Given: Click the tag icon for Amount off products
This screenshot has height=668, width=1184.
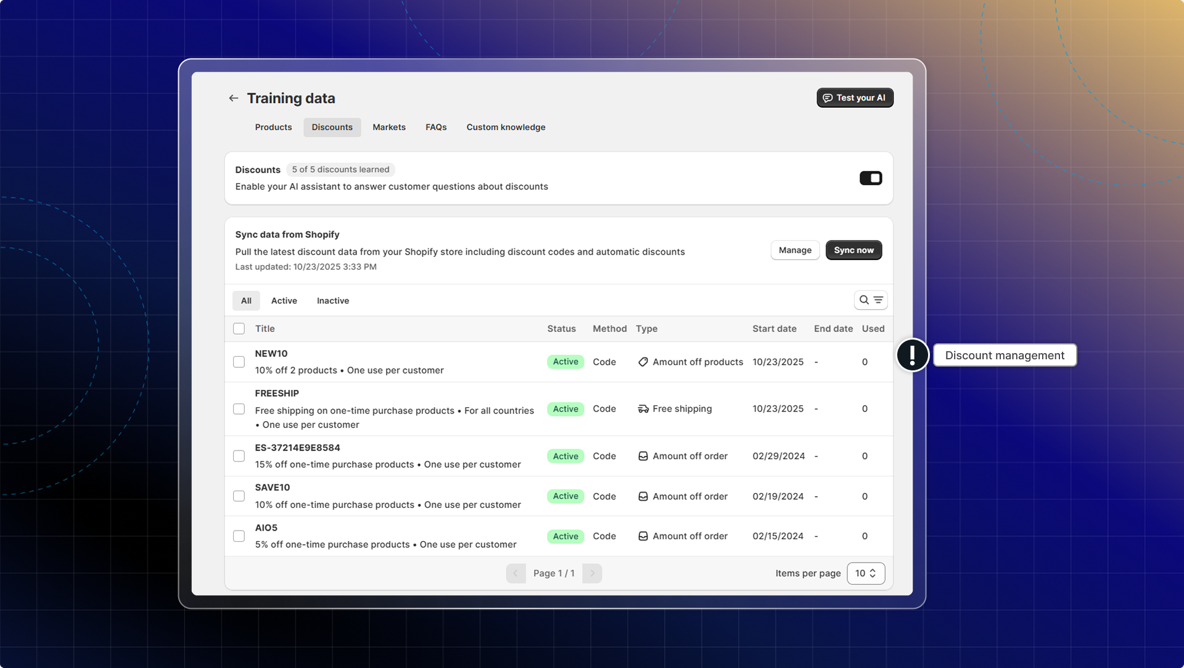Looking at the screenshot, I should pos(643,362).
